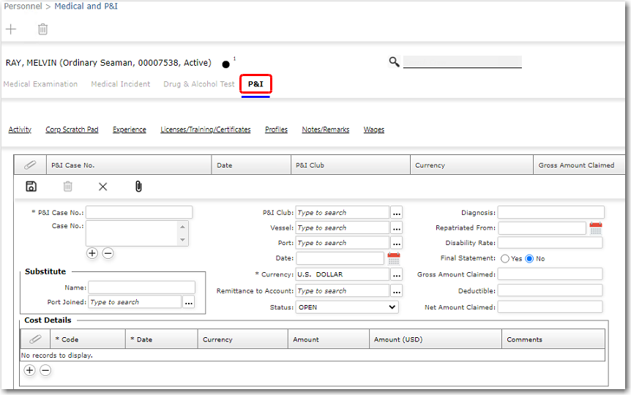Select Yes for Final Statement
Viewport: 631px width, 395px height.
(x=505, y=258)
